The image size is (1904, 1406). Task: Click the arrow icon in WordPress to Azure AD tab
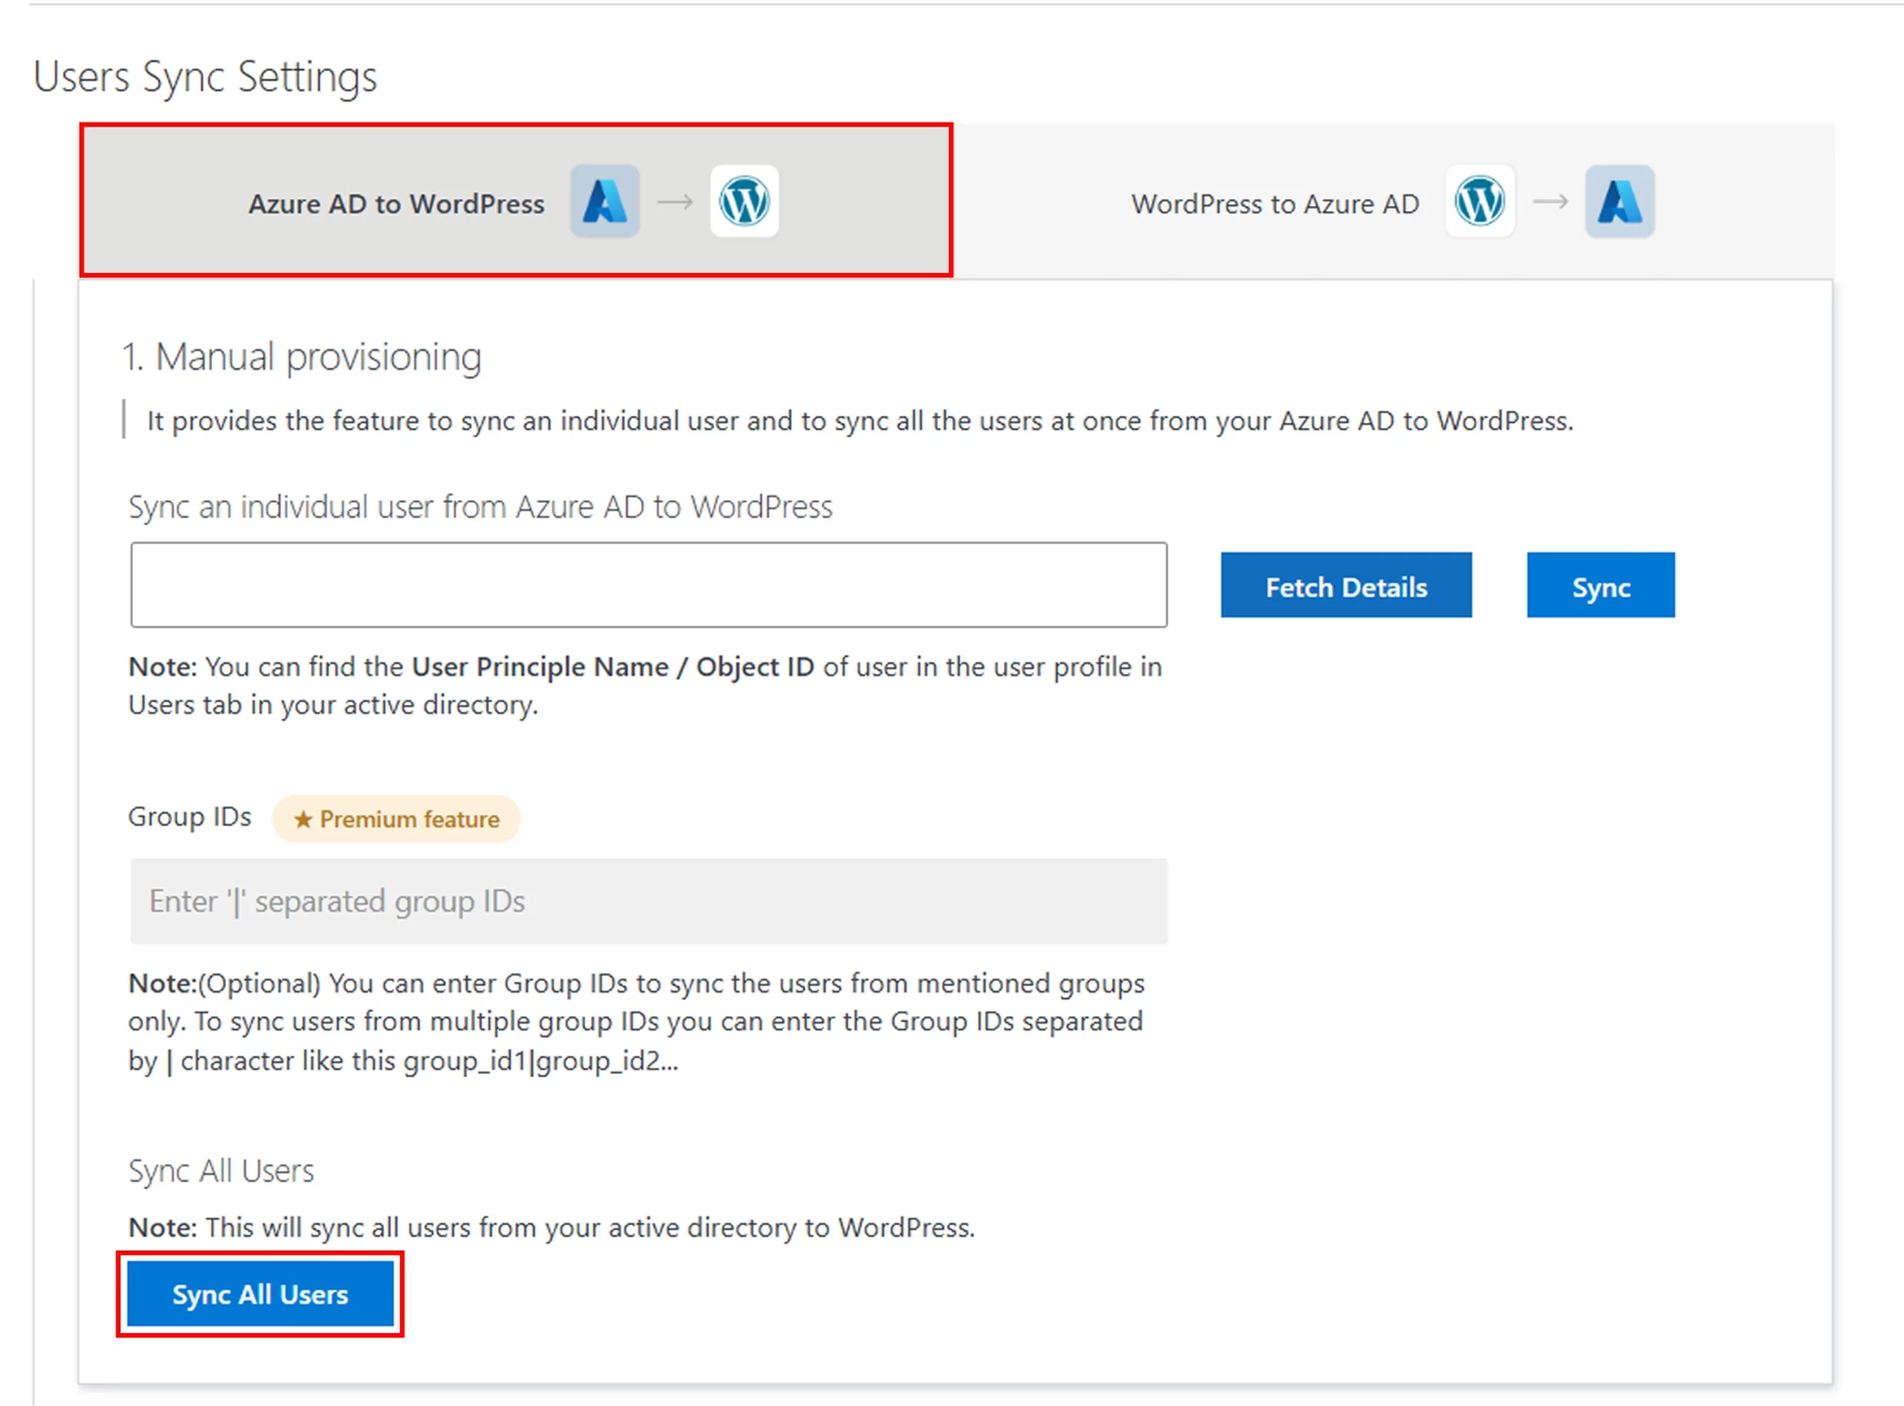click(x=1550, y=202)
